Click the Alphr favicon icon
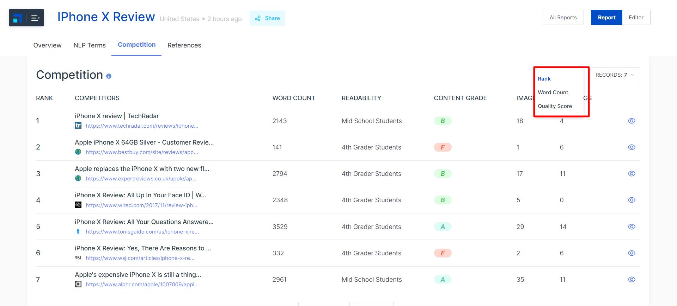Screen dimensions: 677x306 coord(78,284)
